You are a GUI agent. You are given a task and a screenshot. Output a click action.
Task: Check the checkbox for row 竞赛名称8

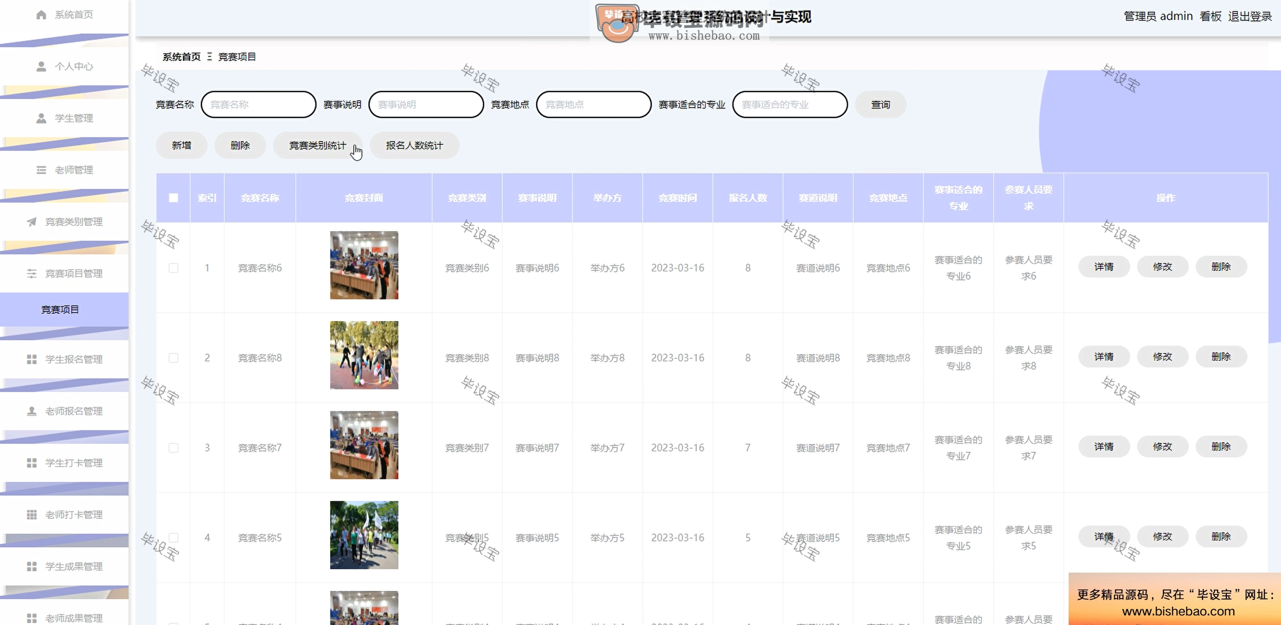174,358
